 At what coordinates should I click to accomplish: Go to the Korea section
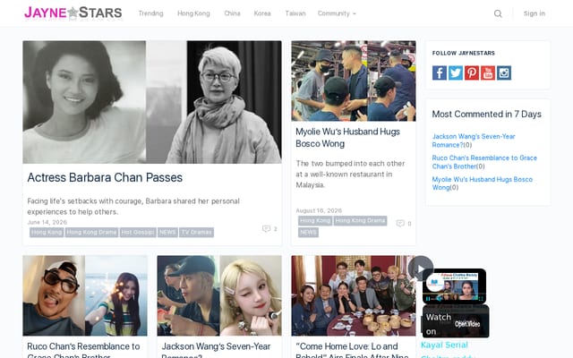coord(262,13)
